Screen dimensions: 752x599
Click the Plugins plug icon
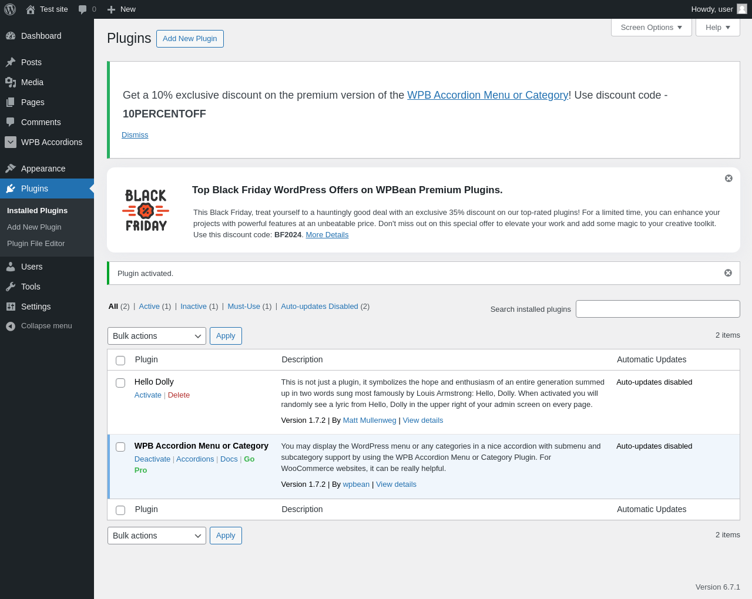(x=11, y=189)
